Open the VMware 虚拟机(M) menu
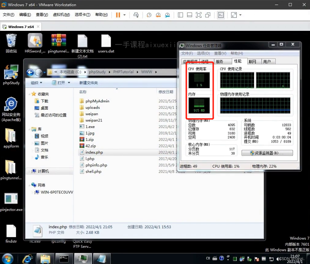Viewport: 310px width, 264px height. (61, 15)
